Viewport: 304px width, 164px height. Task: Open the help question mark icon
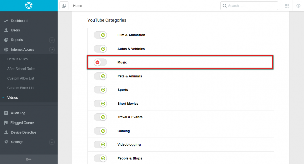pos(298,6)
